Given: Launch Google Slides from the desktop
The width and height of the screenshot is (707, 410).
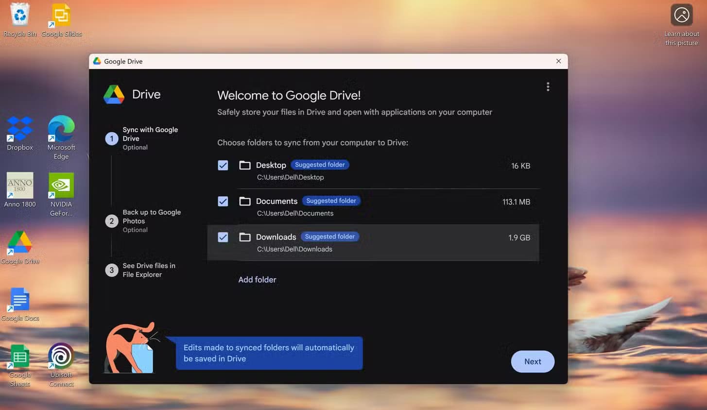Looking at the screenshot, I should (61, 16).
